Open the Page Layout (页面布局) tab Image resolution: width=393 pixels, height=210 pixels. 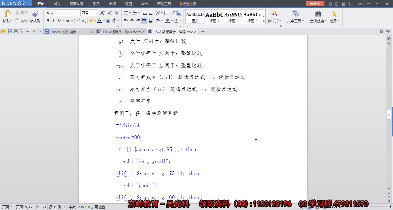point(77,4)
